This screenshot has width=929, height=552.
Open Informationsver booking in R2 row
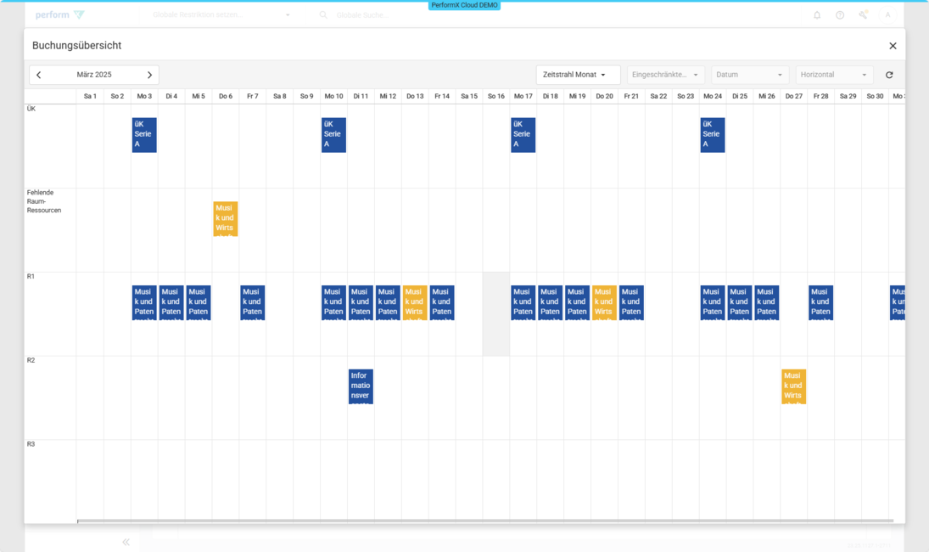pyautogui.click(x=361, y=386)
